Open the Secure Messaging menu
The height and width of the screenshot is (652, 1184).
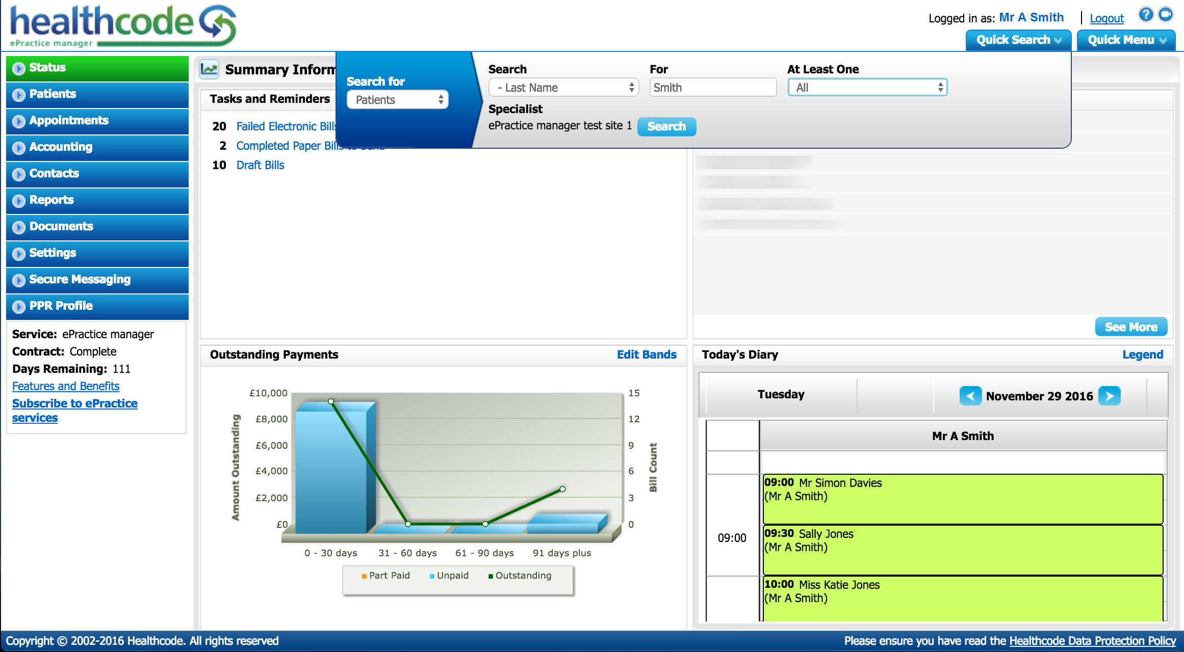tap(97, 280)
